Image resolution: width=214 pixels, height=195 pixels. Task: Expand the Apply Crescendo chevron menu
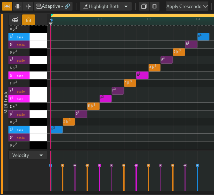coord(205,6)
